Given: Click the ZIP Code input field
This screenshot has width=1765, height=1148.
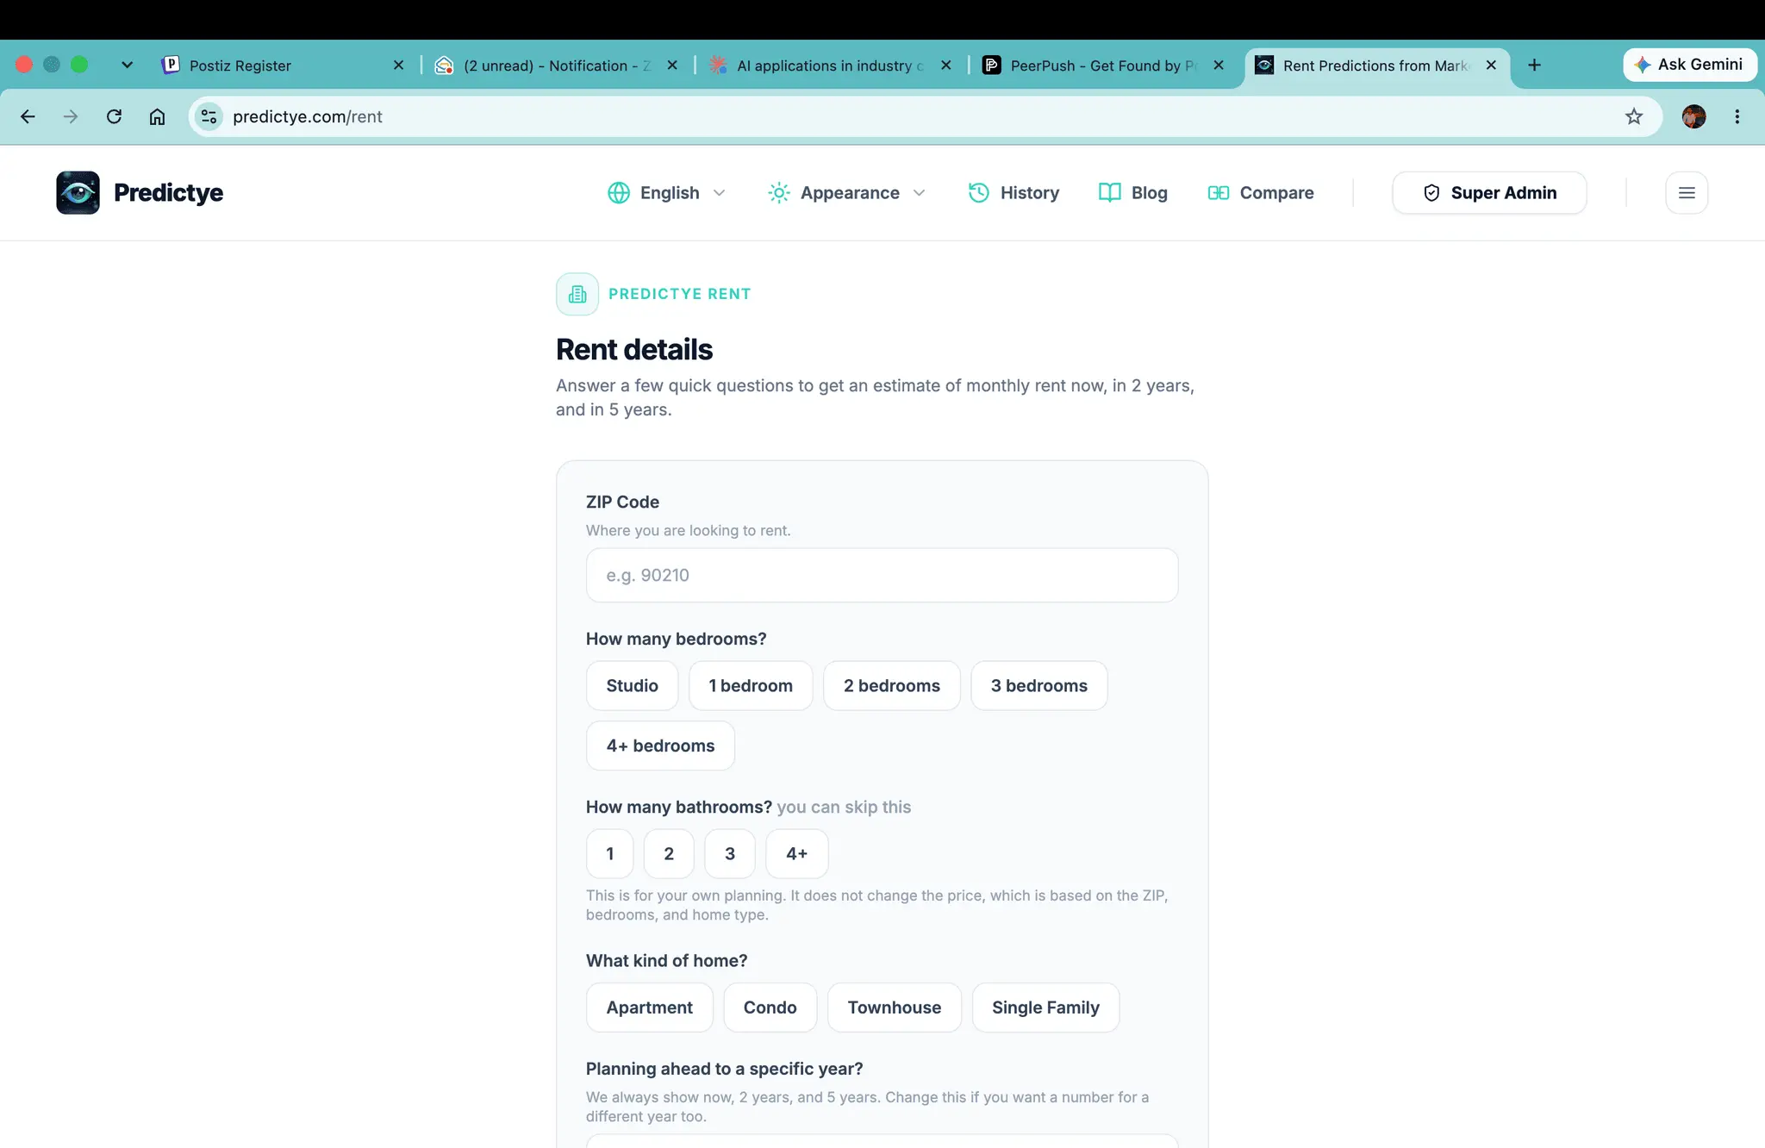Looking at the screenshot, I should [882, 575].
